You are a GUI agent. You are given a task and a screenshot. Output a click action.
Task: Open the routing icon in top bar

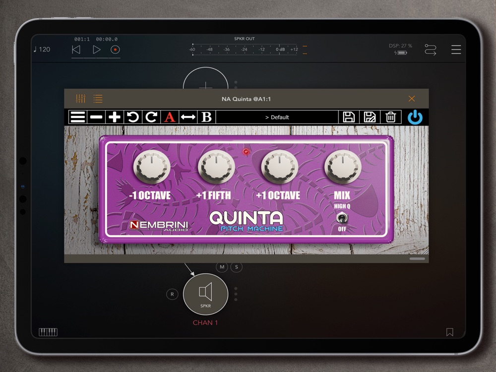430,50
